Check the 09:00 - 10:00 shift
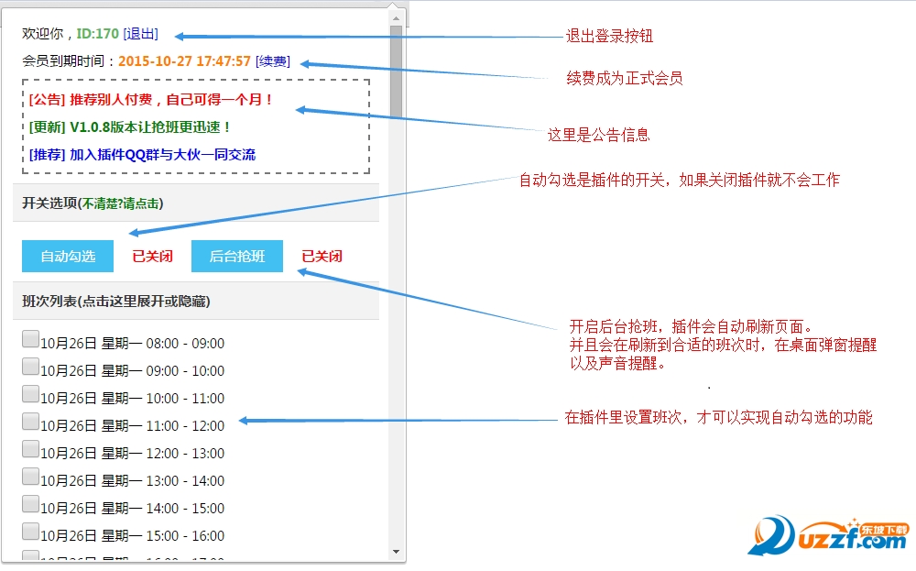The image size is (916, 571). point(30,367)
